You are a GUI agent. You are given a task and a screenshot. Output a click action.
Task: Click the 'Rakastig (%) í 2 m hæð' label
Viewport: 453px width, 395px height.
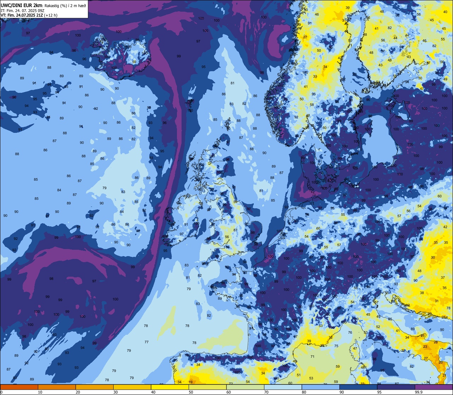[65, 5]
